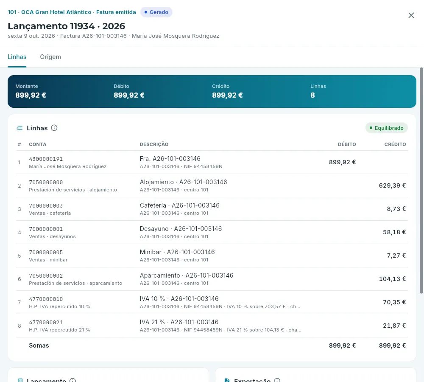Select account number 7000000001
Viewport: 424px width, 382px height.
[46, 229]
